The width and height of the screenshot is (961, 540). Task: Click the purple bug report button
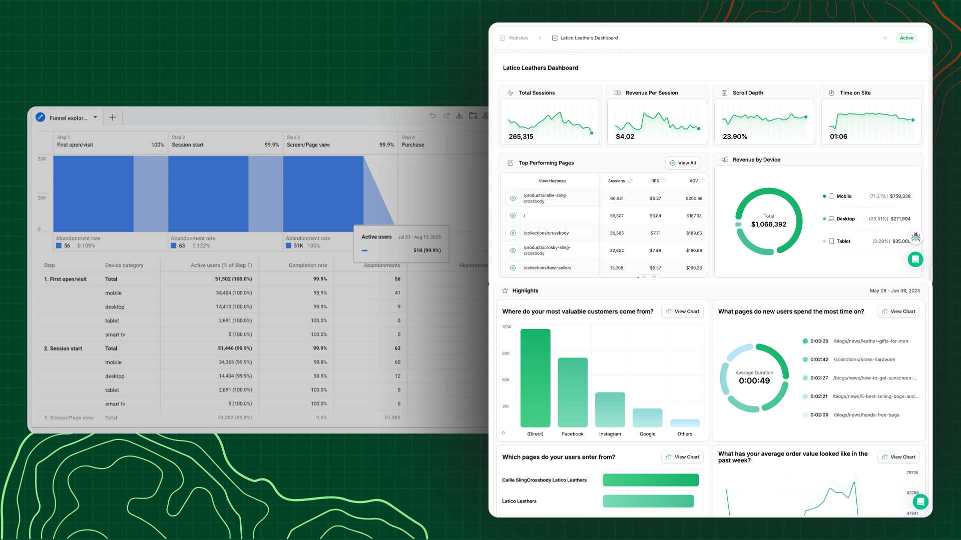915,237
